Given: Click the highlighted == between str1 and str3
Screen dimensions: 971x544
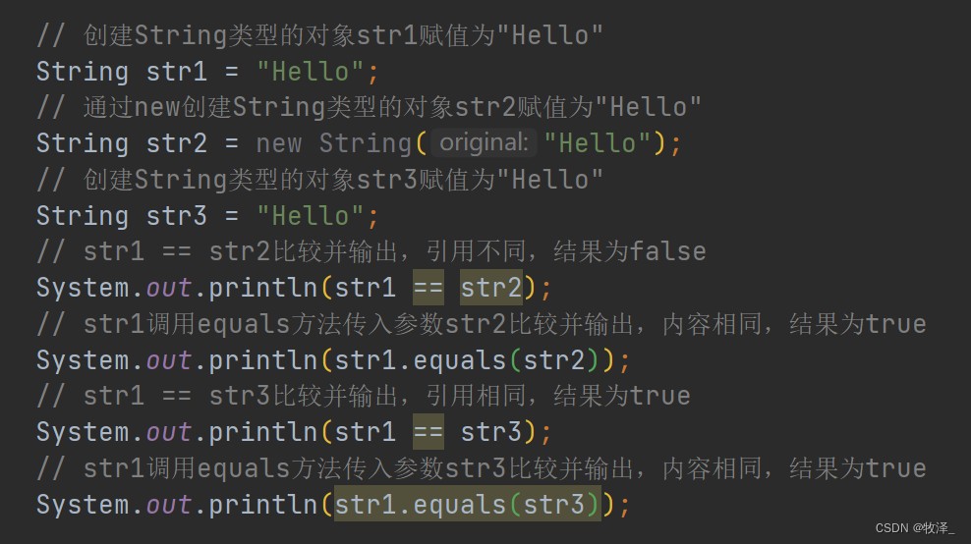Looking at the screenshot, I should (x=428, y=433).
